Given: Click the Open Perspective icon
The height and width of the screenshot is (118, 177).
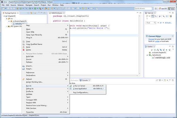Looking at the screenshot, I should tap(156, 9).
